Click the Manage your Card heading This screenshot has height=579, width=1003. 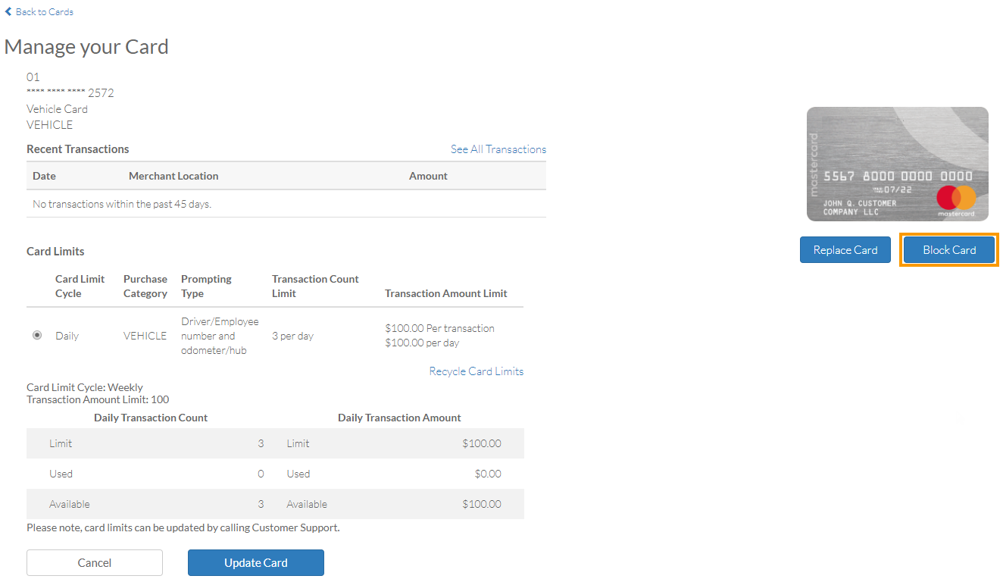click(86, 46)
